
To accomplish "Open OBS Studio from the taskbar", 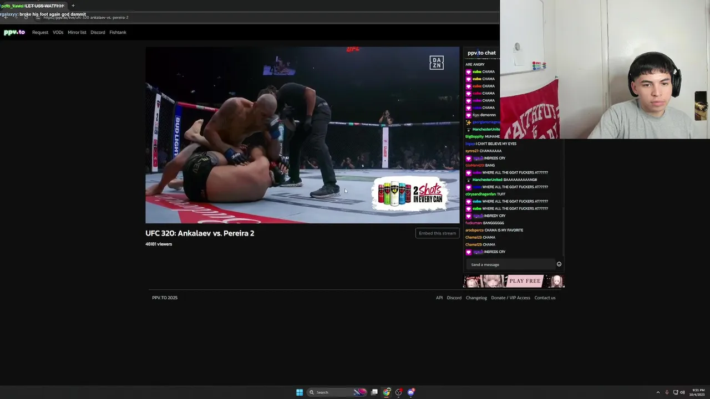I will (398, 392).
